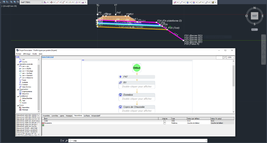Select the Cotation tool
The width and height of the screenshot is (267, 143).
pyautogui.click(x=23, y=85)
